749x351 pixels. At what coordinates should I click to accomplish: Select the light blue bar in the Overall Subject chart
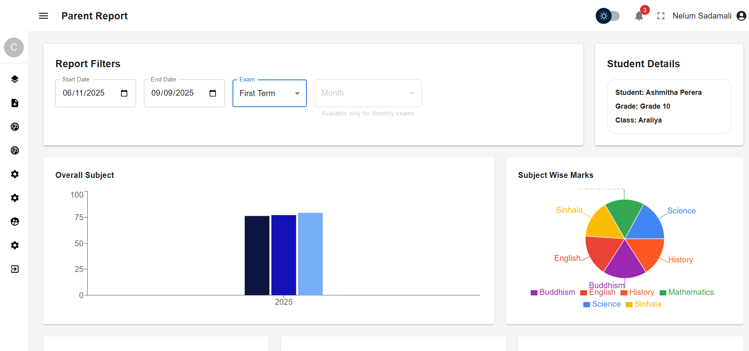[x=310, y=254]
